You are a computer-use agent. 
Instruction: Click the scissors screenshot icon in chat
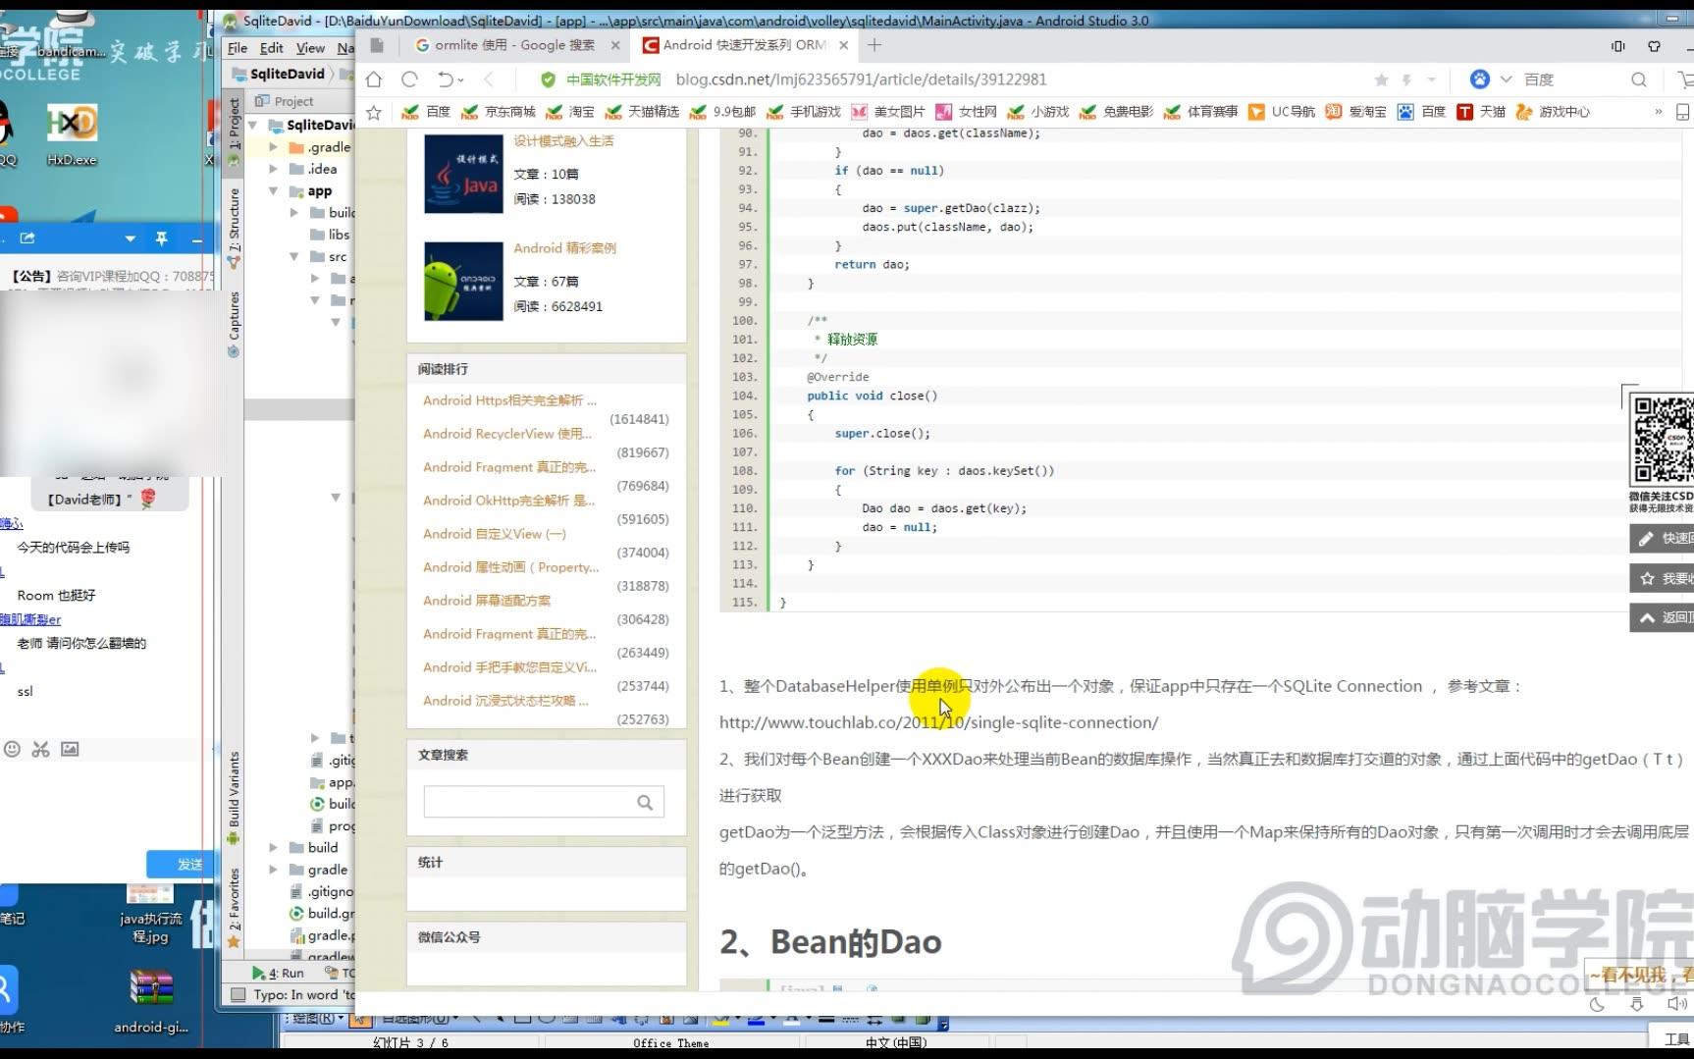point(40,749)
